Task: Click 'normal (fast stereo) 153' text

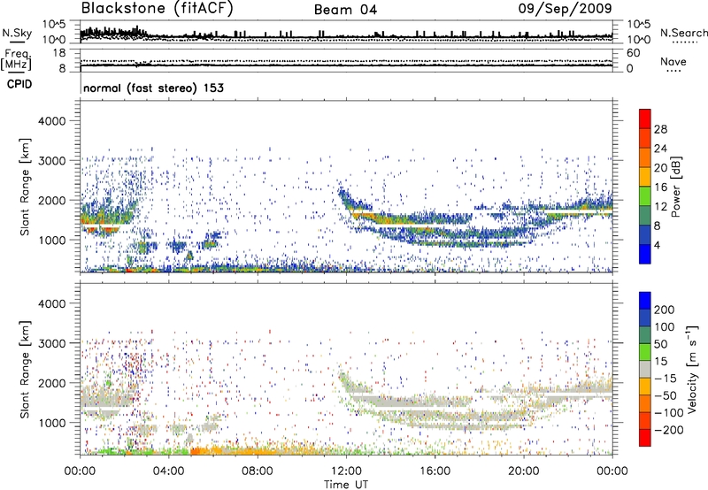Action: [x=153, y=88]
